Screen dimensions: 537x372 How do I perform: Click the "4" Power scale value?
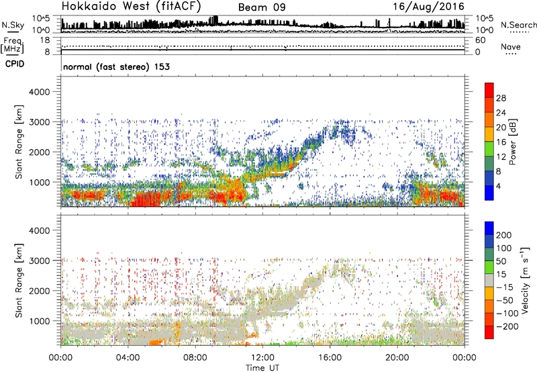coord(499,186)
